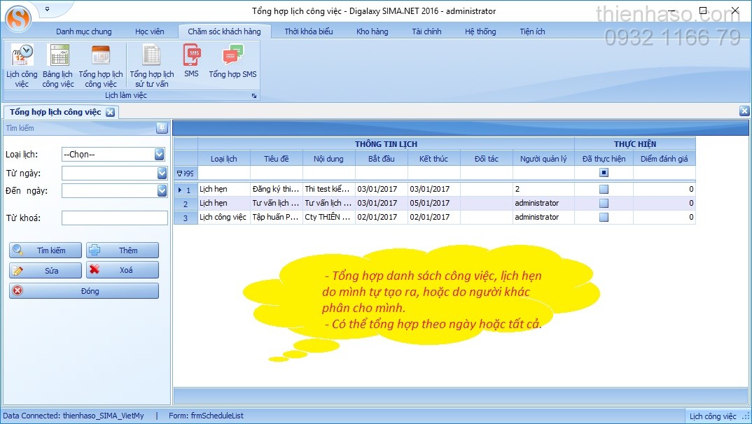Viewport: 752px width, 424px height.
Task: Tick Đã thực hiện checkbox in row 1
Action: coord(604,189)
